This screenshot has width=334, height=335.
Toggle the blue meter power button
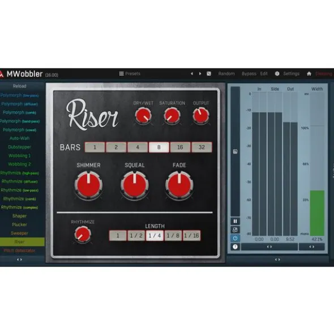tap(235, 238)
